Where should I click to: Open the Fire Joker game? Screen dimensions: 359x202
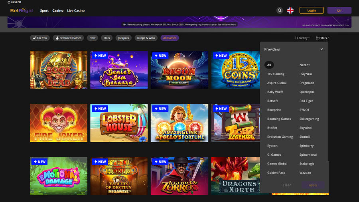coord(59,123)
